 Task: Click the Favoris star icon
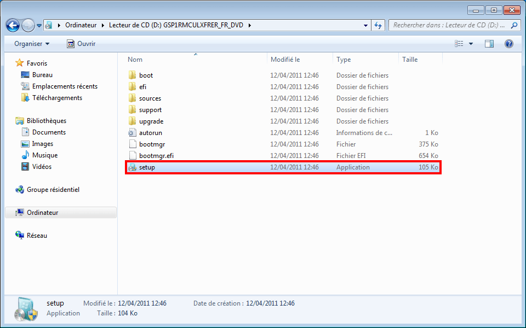pos(20,63)
